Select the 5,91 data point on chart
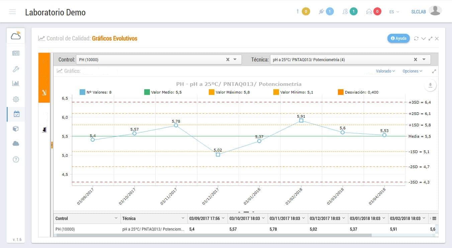This screenshot has height=248, width=452. pos(301,120)
